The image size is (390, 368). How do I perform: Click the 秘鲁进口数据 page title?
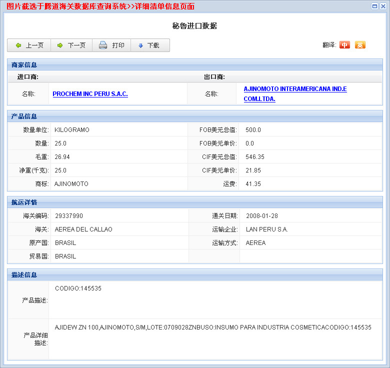(194, 26)
